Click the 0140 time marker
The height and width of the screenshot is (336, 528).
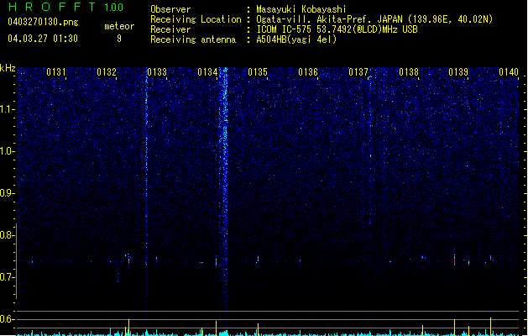coord(509,72)
